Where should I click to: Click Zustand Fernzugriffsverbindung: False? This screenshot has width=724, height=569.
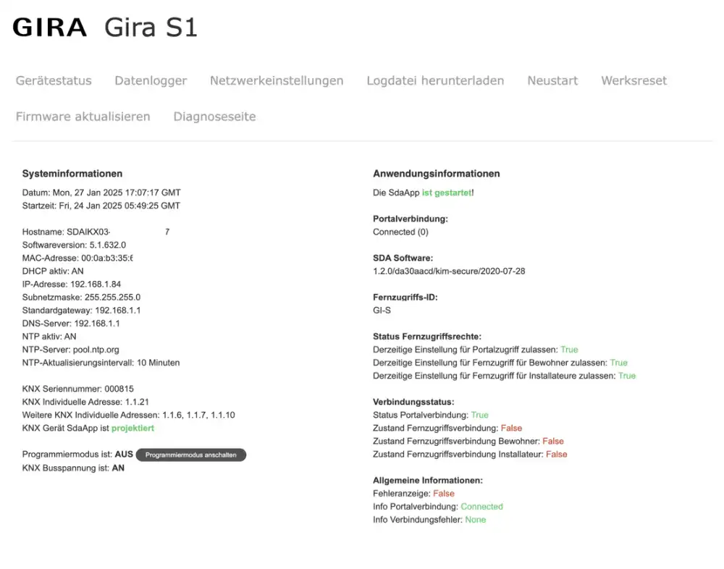coord(447,428)
